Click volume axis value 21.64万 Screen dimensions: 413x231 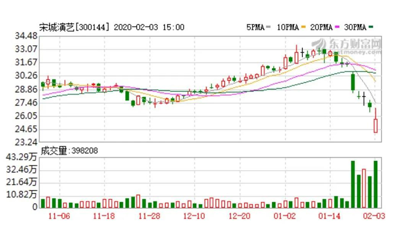pos(21,182)
